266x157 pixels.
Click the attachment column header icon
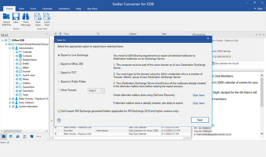pos(56,34)
